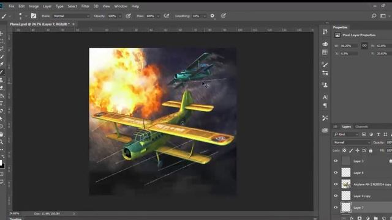The width and height of the screenshot is (392, 220).
Task: Hide Layer 4 copy with its eye icon
Action: pos(336,196)
